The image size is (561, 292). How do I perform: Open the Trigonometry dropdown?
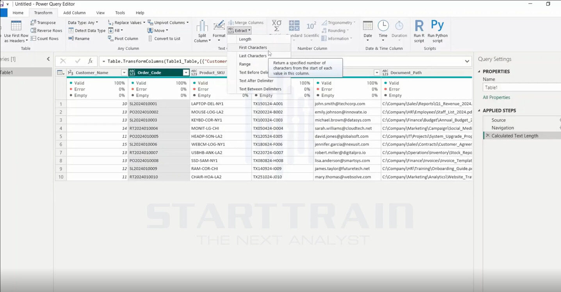click(x=338, y=23)
